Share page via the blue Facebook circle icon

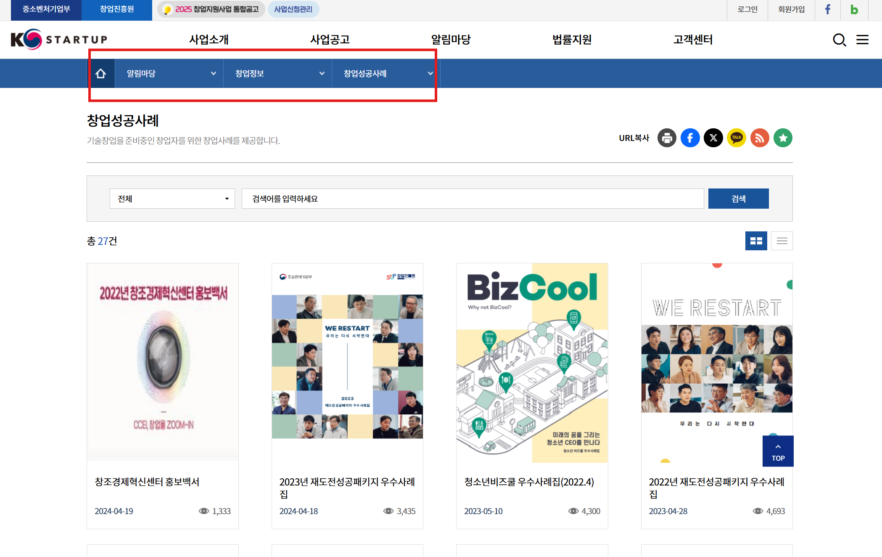(x=690, y=138)
